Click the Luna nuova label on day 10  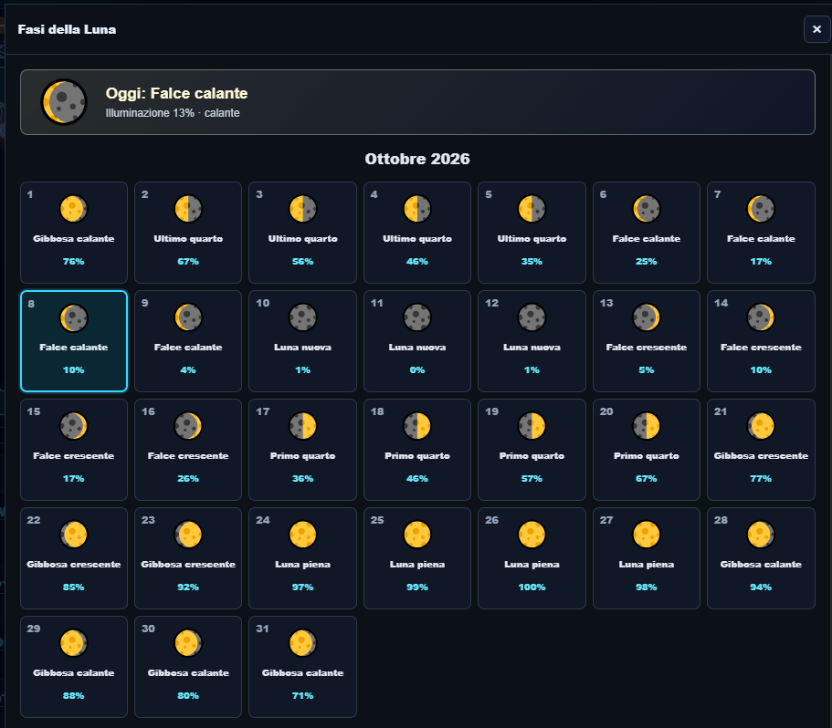coord(302,347)
